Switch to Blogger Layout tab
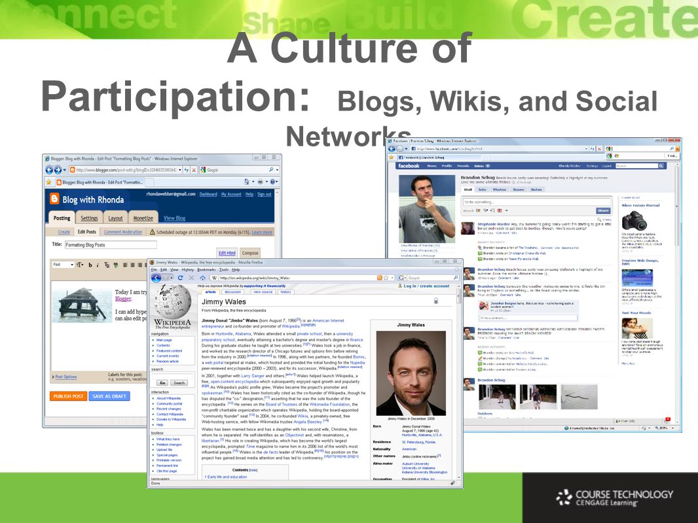Screen dimensions: 698x523 tap(115, 217)
